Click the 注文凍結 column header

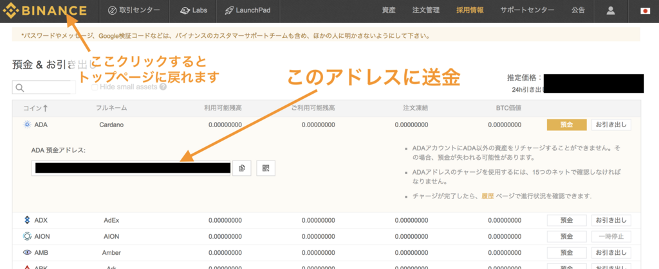(x=415, y=108)
